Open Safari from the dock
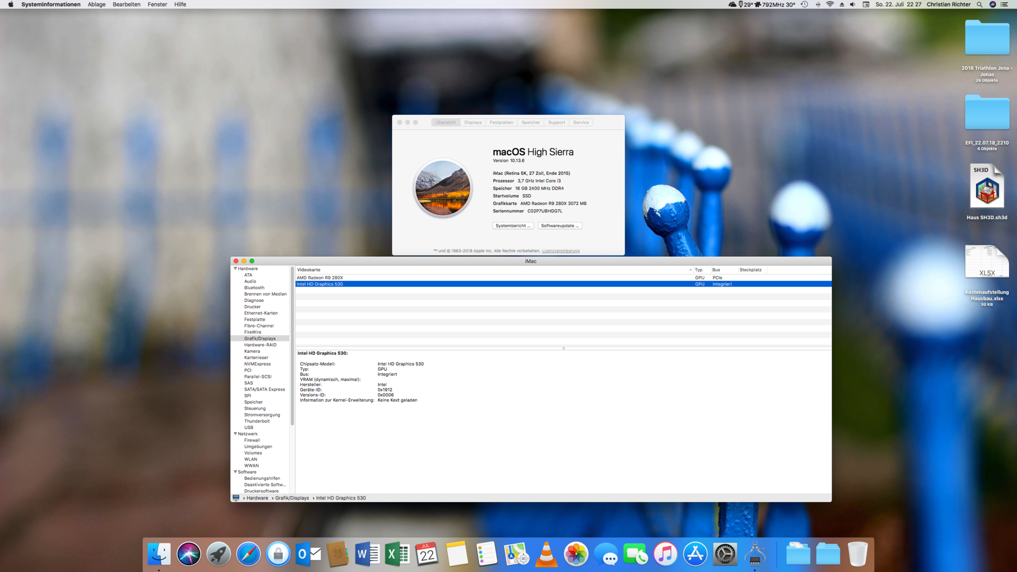 pyautogui.click(x=248, y=555)
